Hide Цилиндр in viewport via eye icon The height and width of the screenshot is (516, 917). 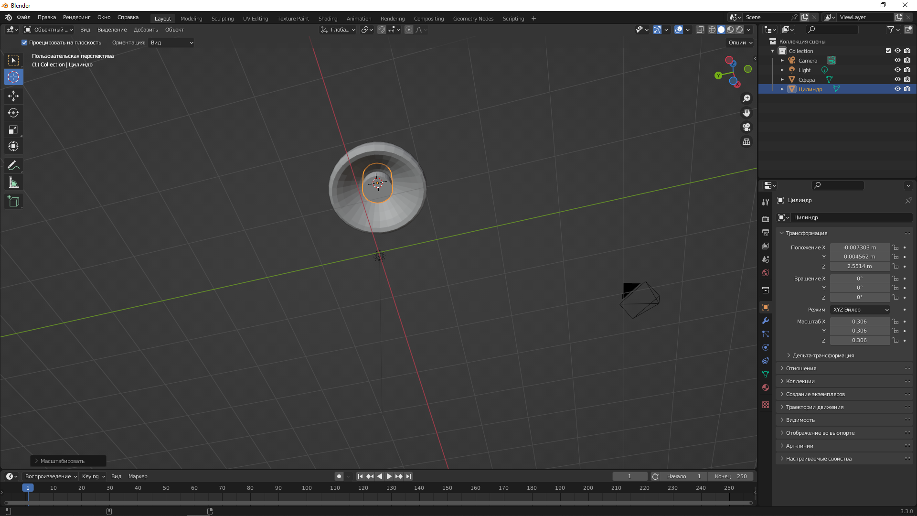click(x=897, y=89)
